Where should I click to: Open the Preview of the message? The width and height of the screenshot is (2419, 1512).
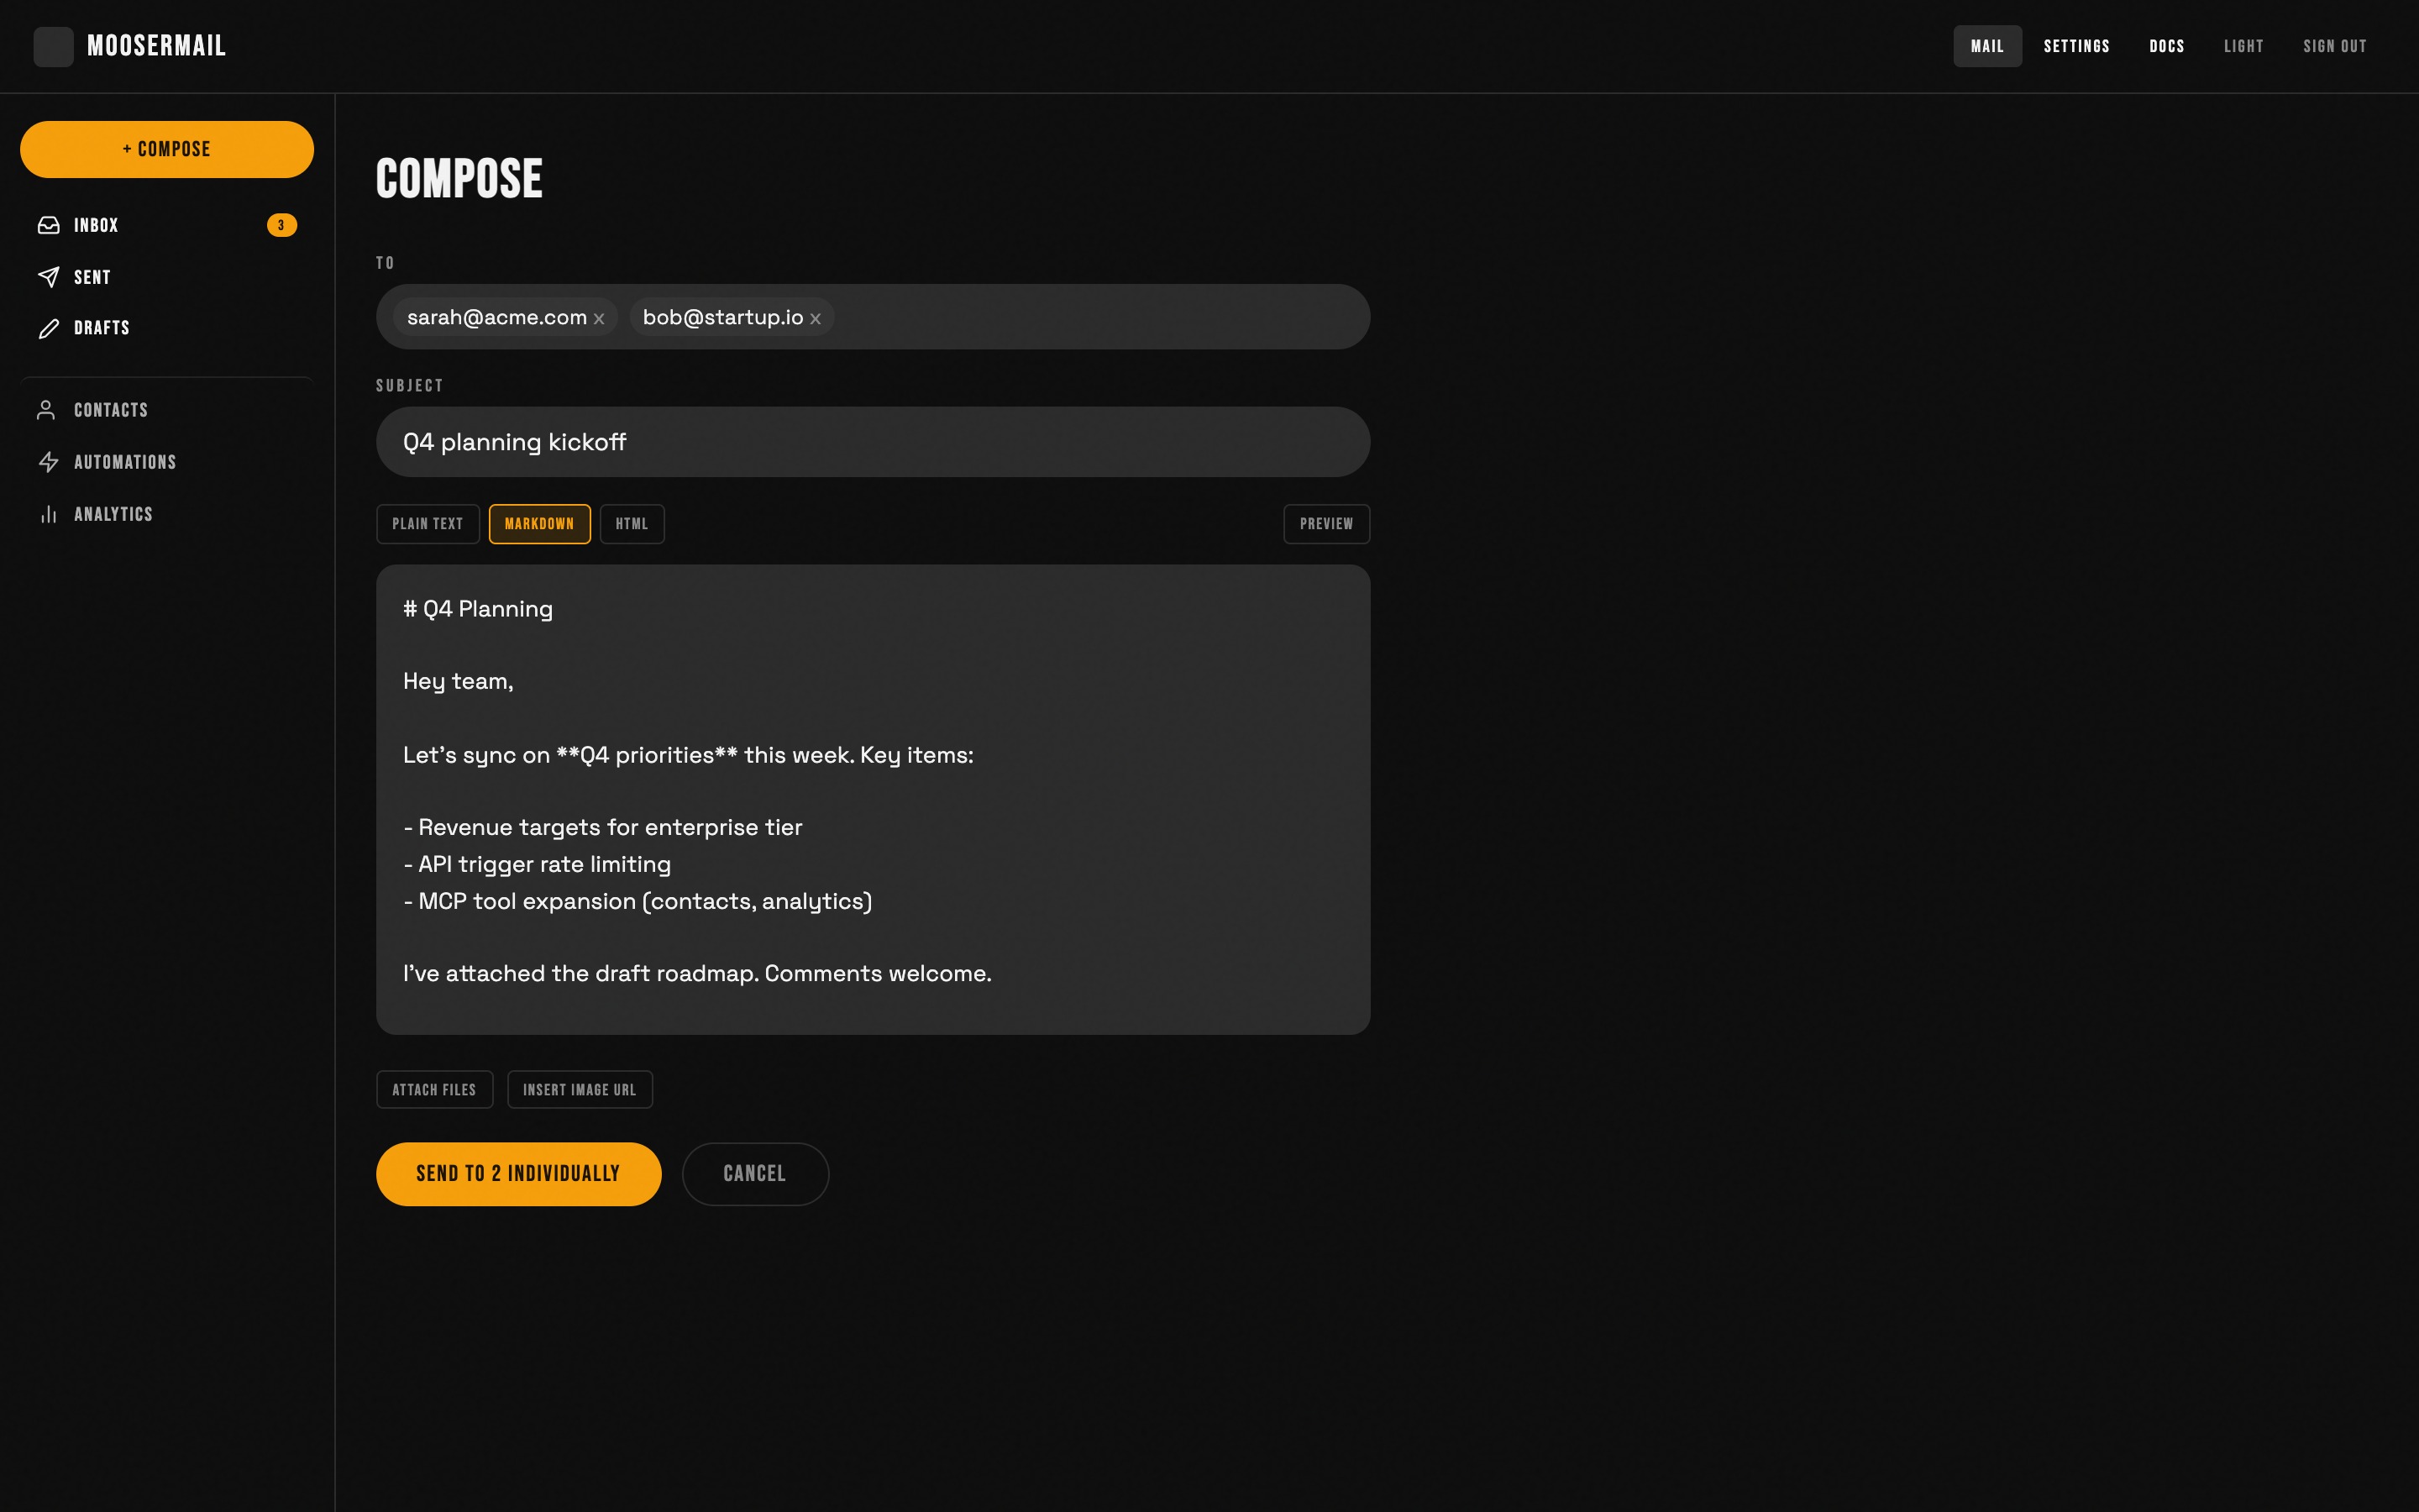click(x=1326, y=523)
